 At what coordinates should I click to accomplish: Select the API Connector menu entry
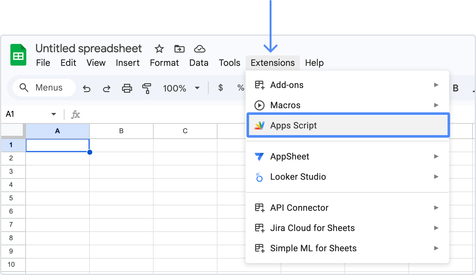tap(347, 208)
